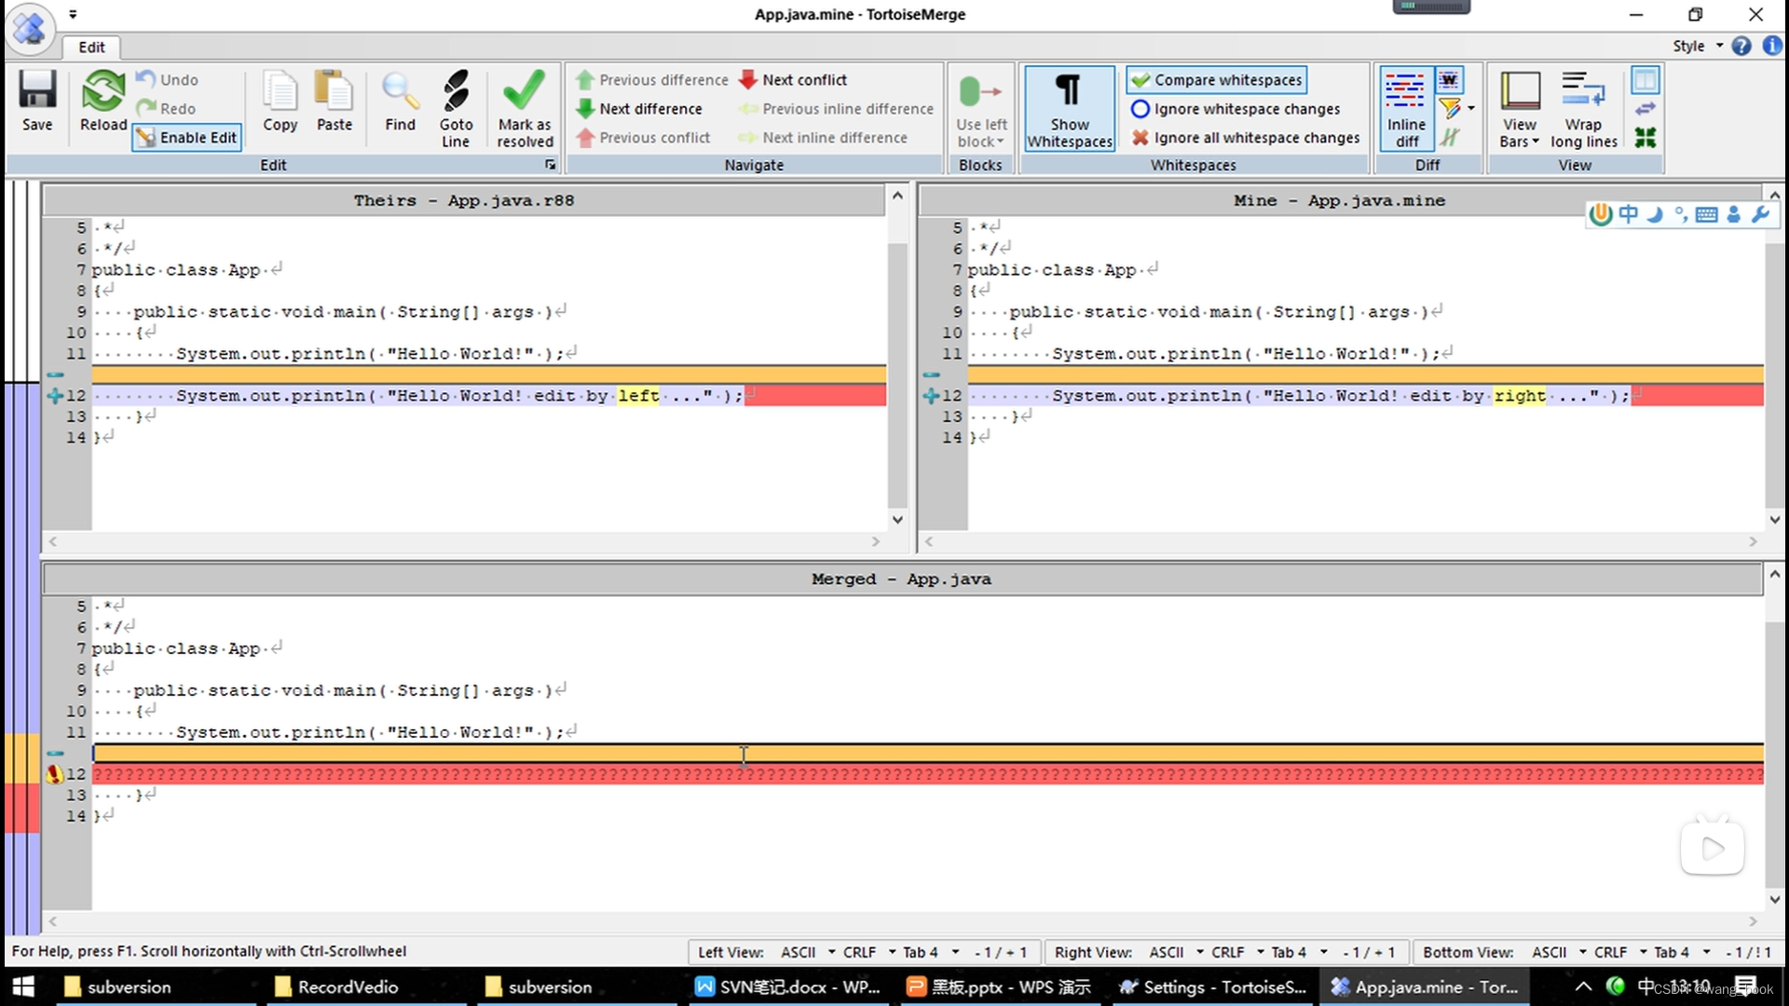Go to Next conflict
Viewport: 1789px width, 1006px height.
(793, 80)
